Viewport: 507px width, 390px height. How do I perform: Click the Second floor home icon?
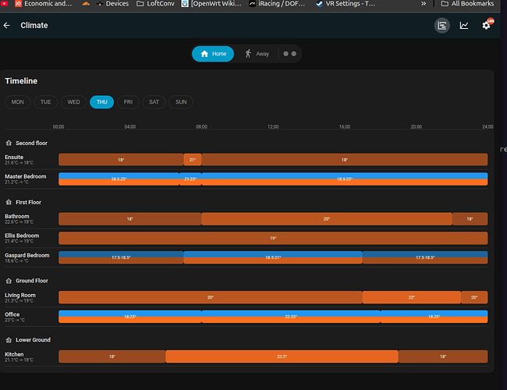(9, 144)
